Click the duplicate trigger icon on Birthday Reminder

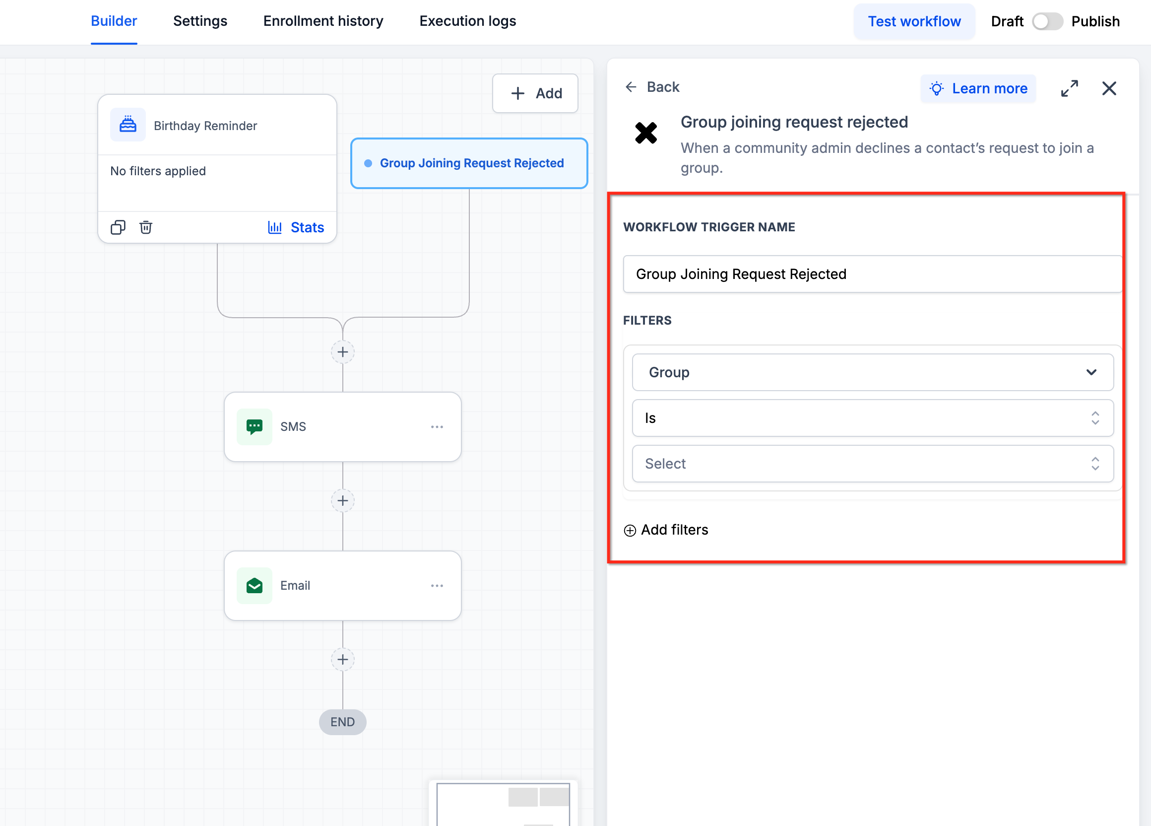(x=118, y=227)
